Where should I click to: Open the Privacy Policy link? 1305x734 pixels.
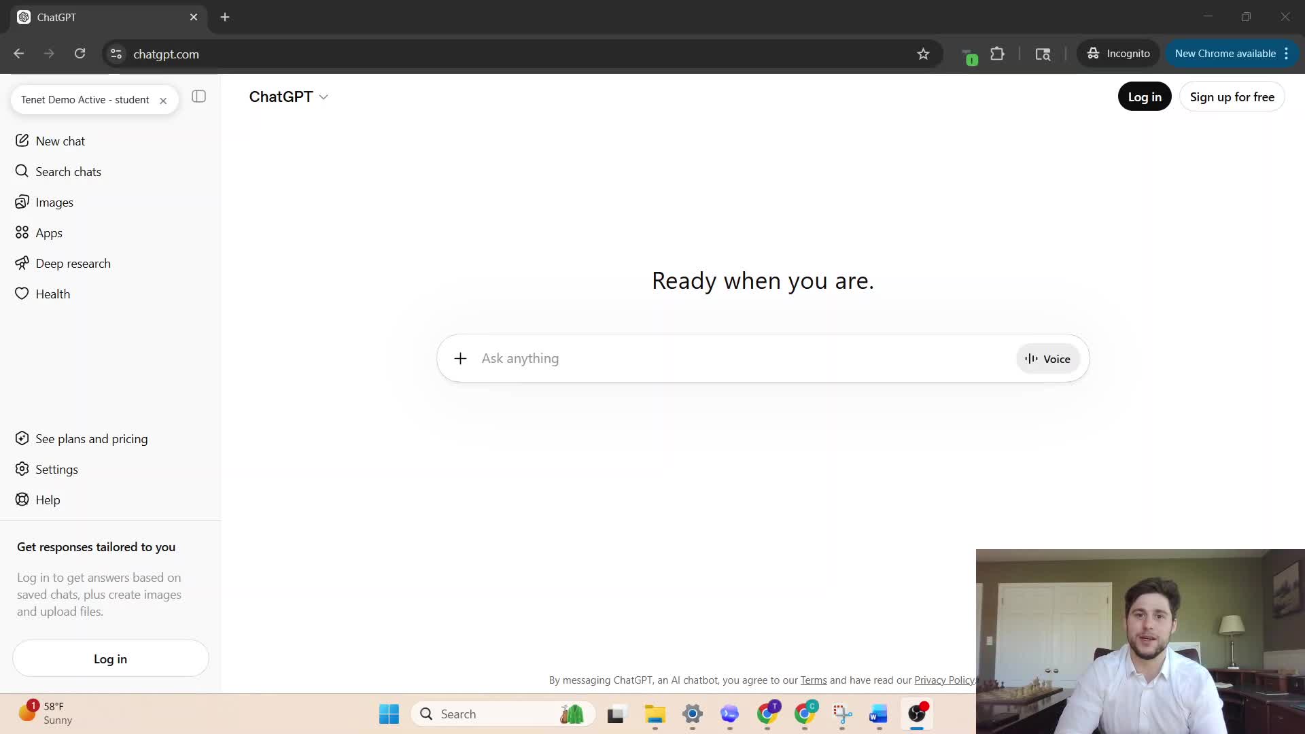943,680
